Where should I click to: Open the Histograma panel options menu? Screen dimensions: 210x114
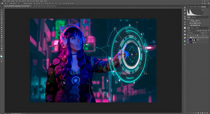tap(209, 7)
